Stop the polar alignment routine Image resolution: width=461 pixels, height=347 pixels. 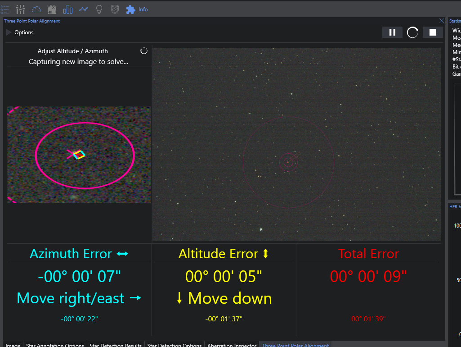click(433, 32)
